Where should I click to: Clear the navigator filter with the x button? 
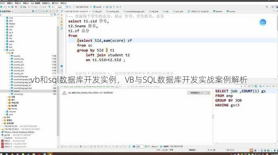tap(51, 15)
